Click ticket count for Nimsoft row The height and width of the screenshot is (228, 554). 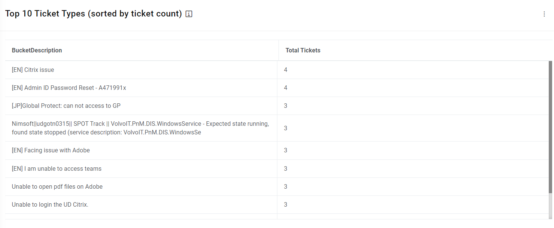(x=286, y=128)
